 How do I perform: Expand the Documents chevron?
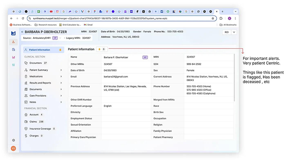[x=61, y=90]
